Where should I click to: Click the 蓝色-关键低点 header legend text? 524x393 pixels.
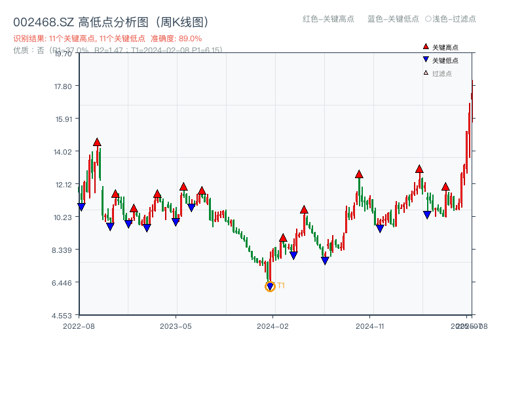click(x=393, y=19)
